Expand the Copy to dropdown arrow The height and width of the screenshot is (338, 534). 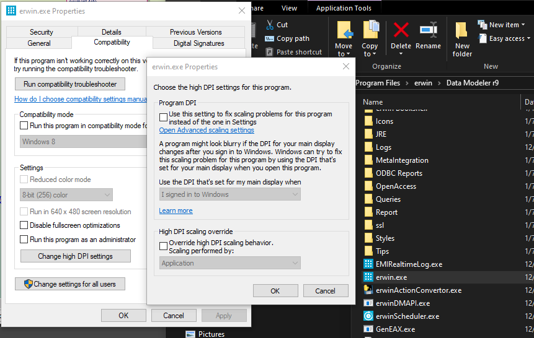(374, 54)
